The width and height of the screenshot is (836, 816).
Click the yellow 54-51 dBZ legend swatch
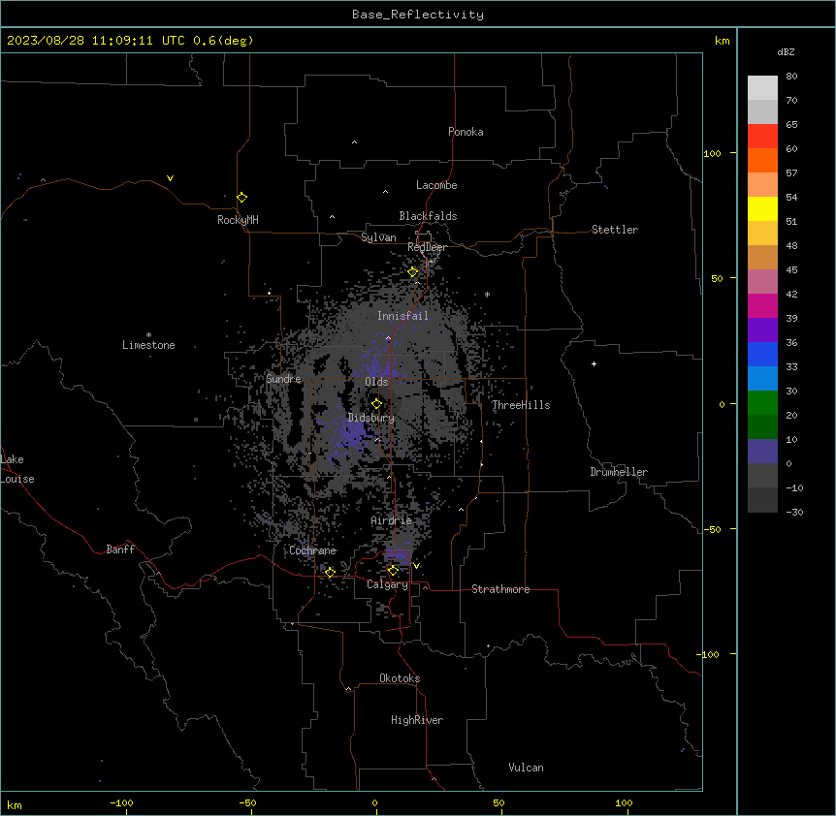762,208
